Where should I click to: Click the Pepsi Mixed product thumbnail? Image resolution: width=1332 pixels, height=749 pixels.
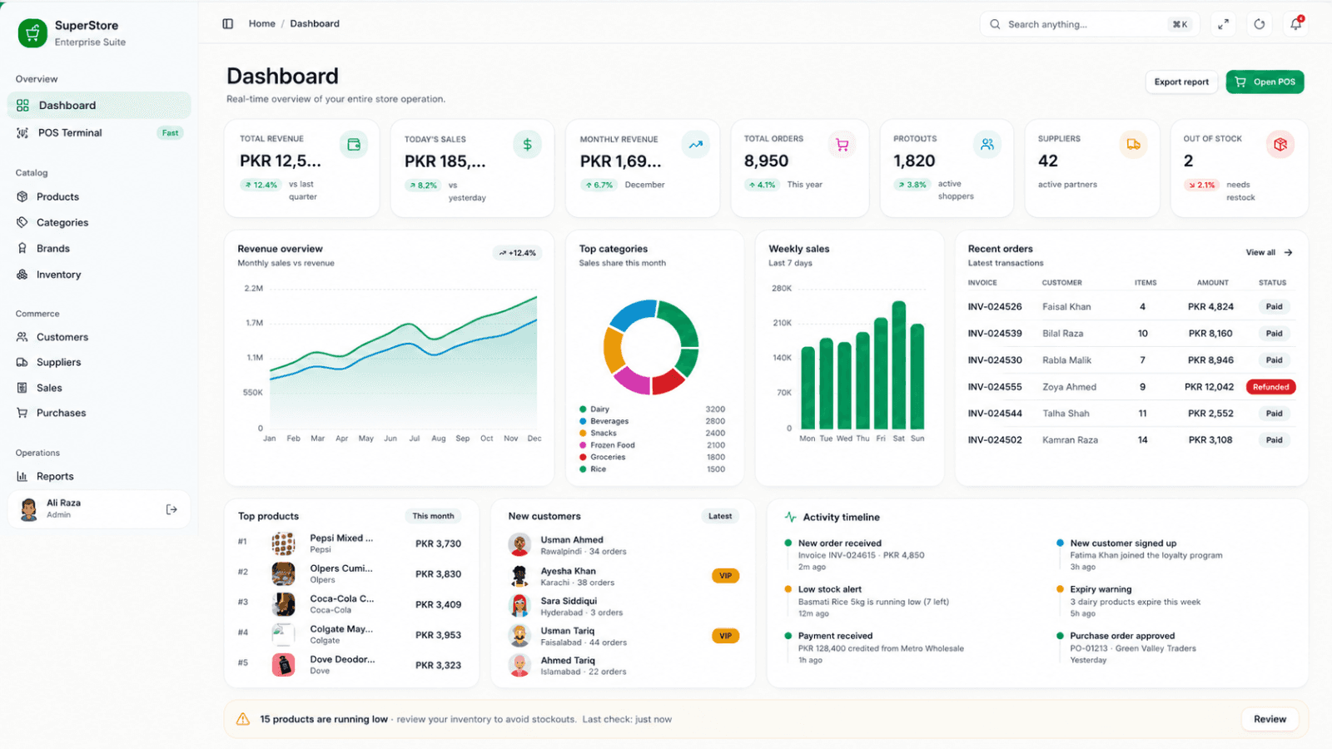[x=283, y=543]
